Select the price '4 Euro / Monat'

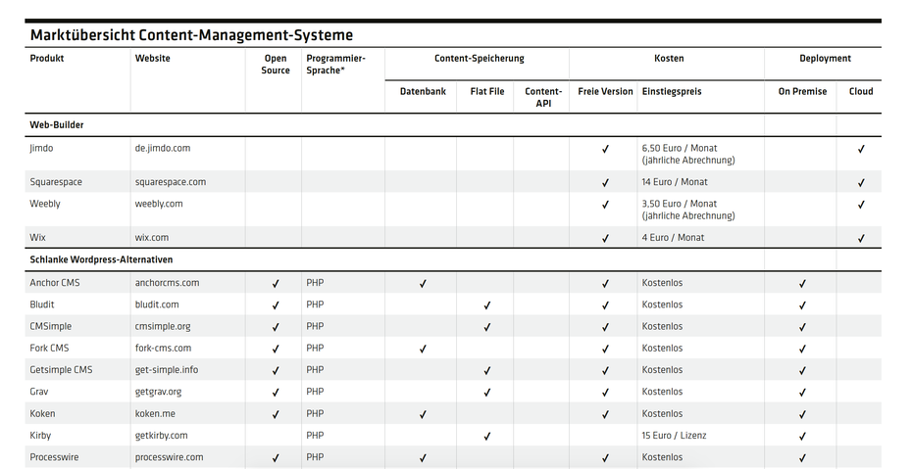click(x=673, y=237)
